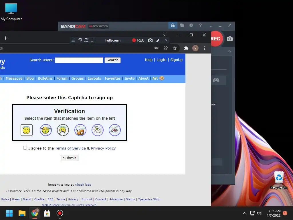293x220 pixels.
Task: Open Bandicam folder icon
Action: pos(182,25)
